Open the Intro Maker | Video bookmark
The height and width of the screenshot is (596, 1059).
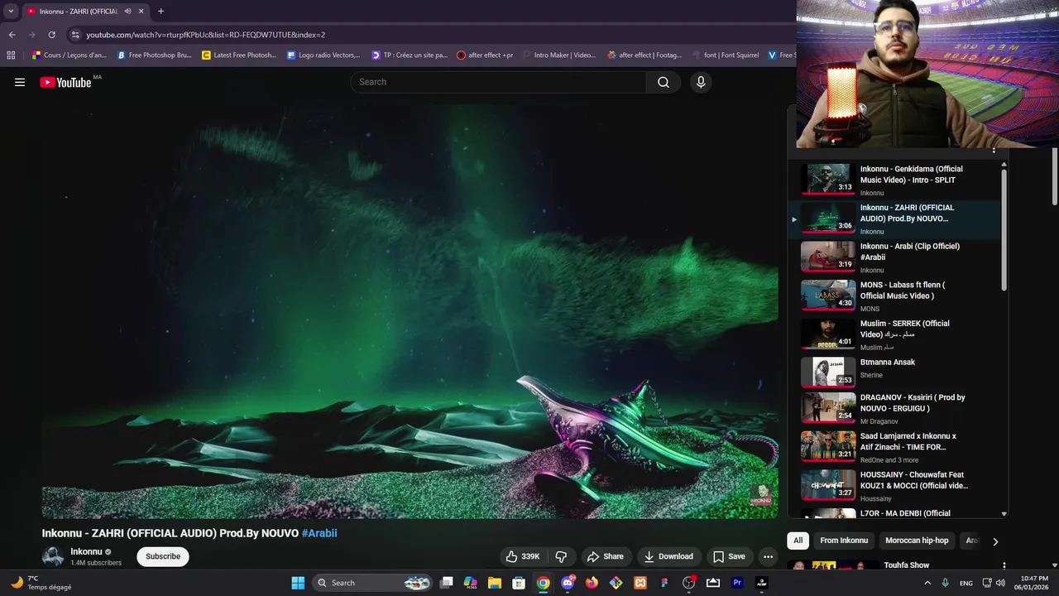pos(559,55)
